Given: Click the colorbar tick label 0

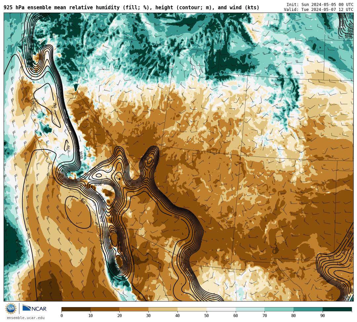Looking at the screenshot, I should coord(62,316).
